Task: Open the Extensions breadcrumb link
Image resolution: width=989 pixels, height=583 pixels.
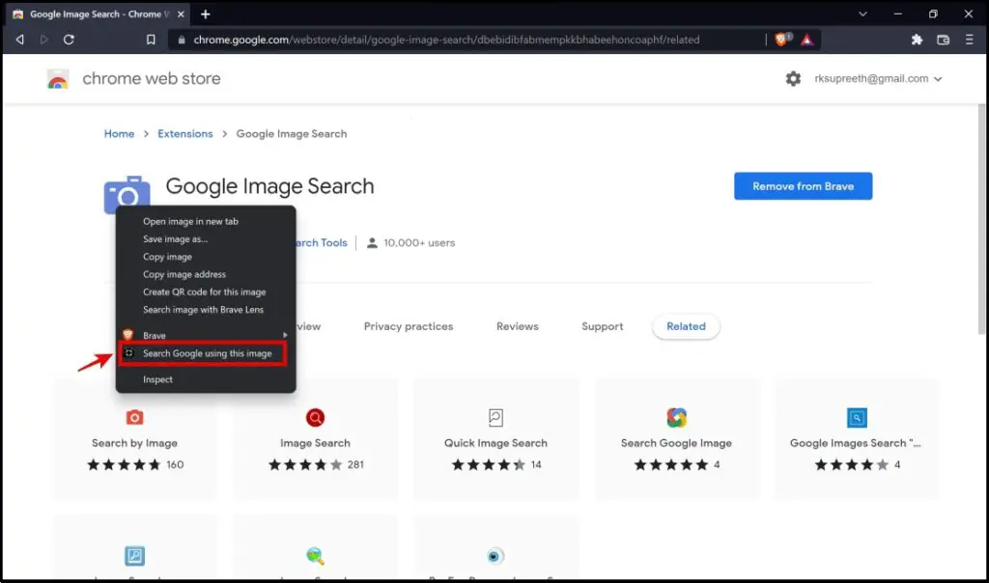Action: coord(185,133)
